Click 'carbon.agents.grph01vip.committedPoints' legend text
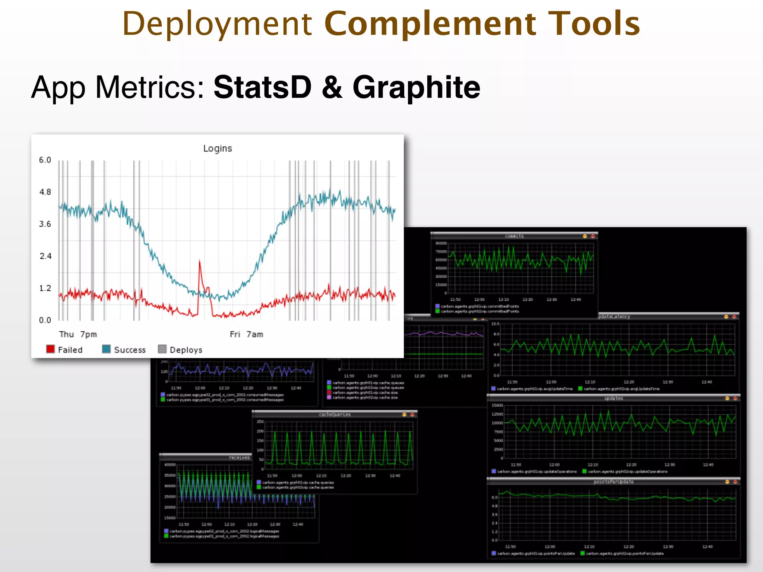The height and width of the screenshot is (572, 763). 480,306
